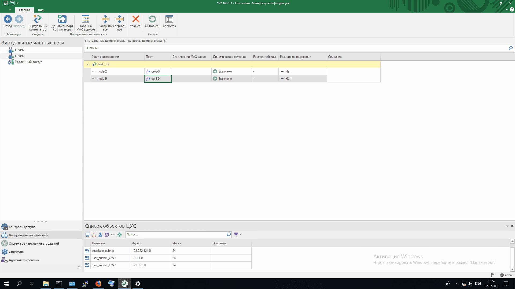Switch to the Вид ribbon tab

(41, 10)
